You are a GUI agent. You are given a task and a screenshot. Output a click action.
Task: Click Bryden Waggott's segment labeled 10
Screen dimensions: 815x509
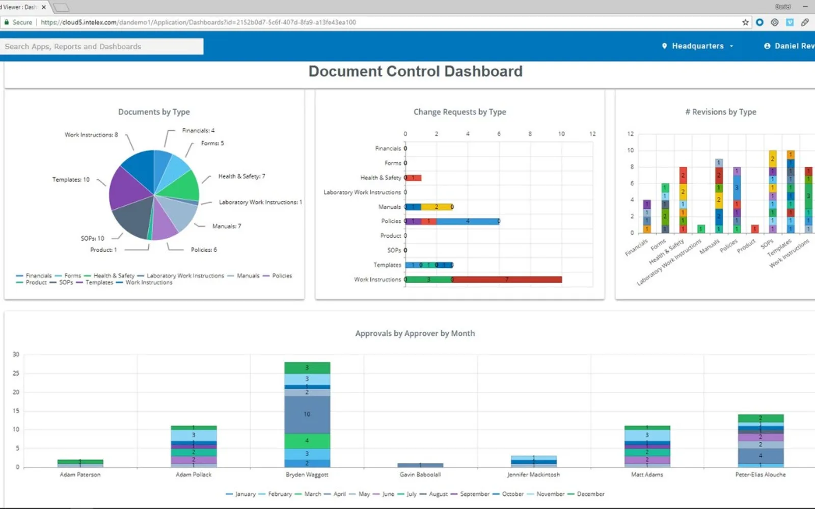[307, 414]
